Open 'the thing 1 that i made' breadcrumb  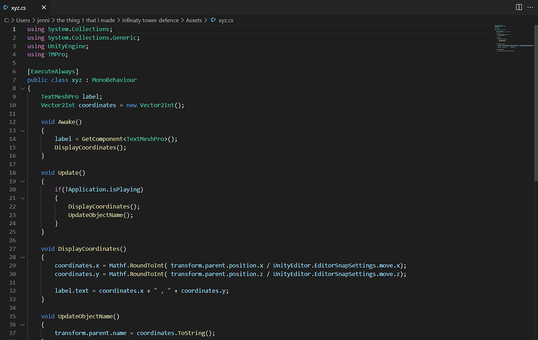[x=86, y=20]
